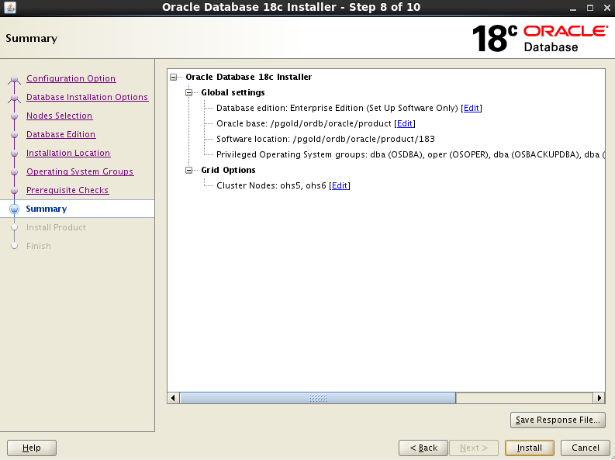Image resolution: width=615 pixels, height=460 pixels.
Task: Click the Nodes Selection step bullet icon
Action: [x=15, y=116]
